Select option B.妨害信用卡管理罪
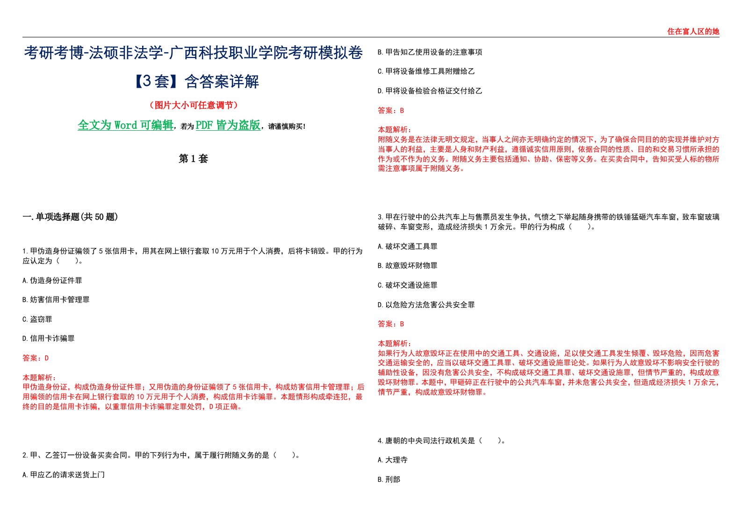 pyautogui.click(x=56, y=299)
